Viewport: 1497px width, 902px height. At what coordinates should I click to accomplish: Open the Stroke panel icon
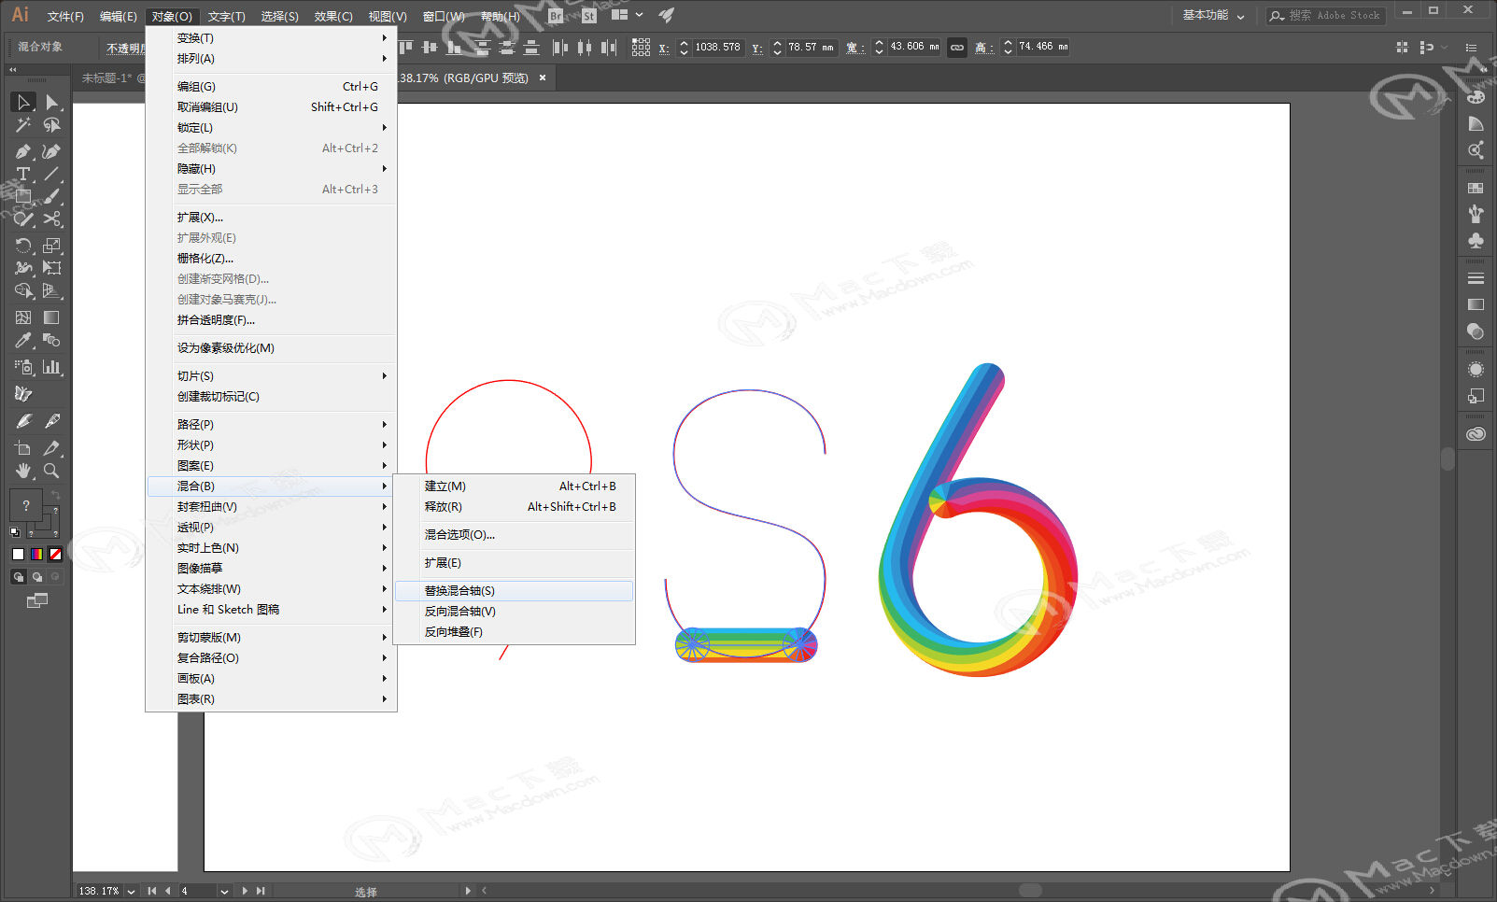(x=1476, y=278)
